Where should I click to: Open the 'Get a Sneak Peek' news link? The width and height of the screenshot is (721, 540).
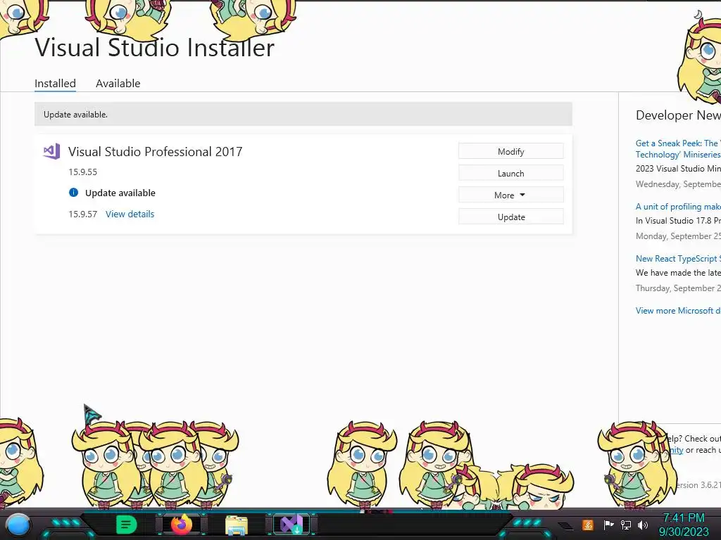pos(678,149)
